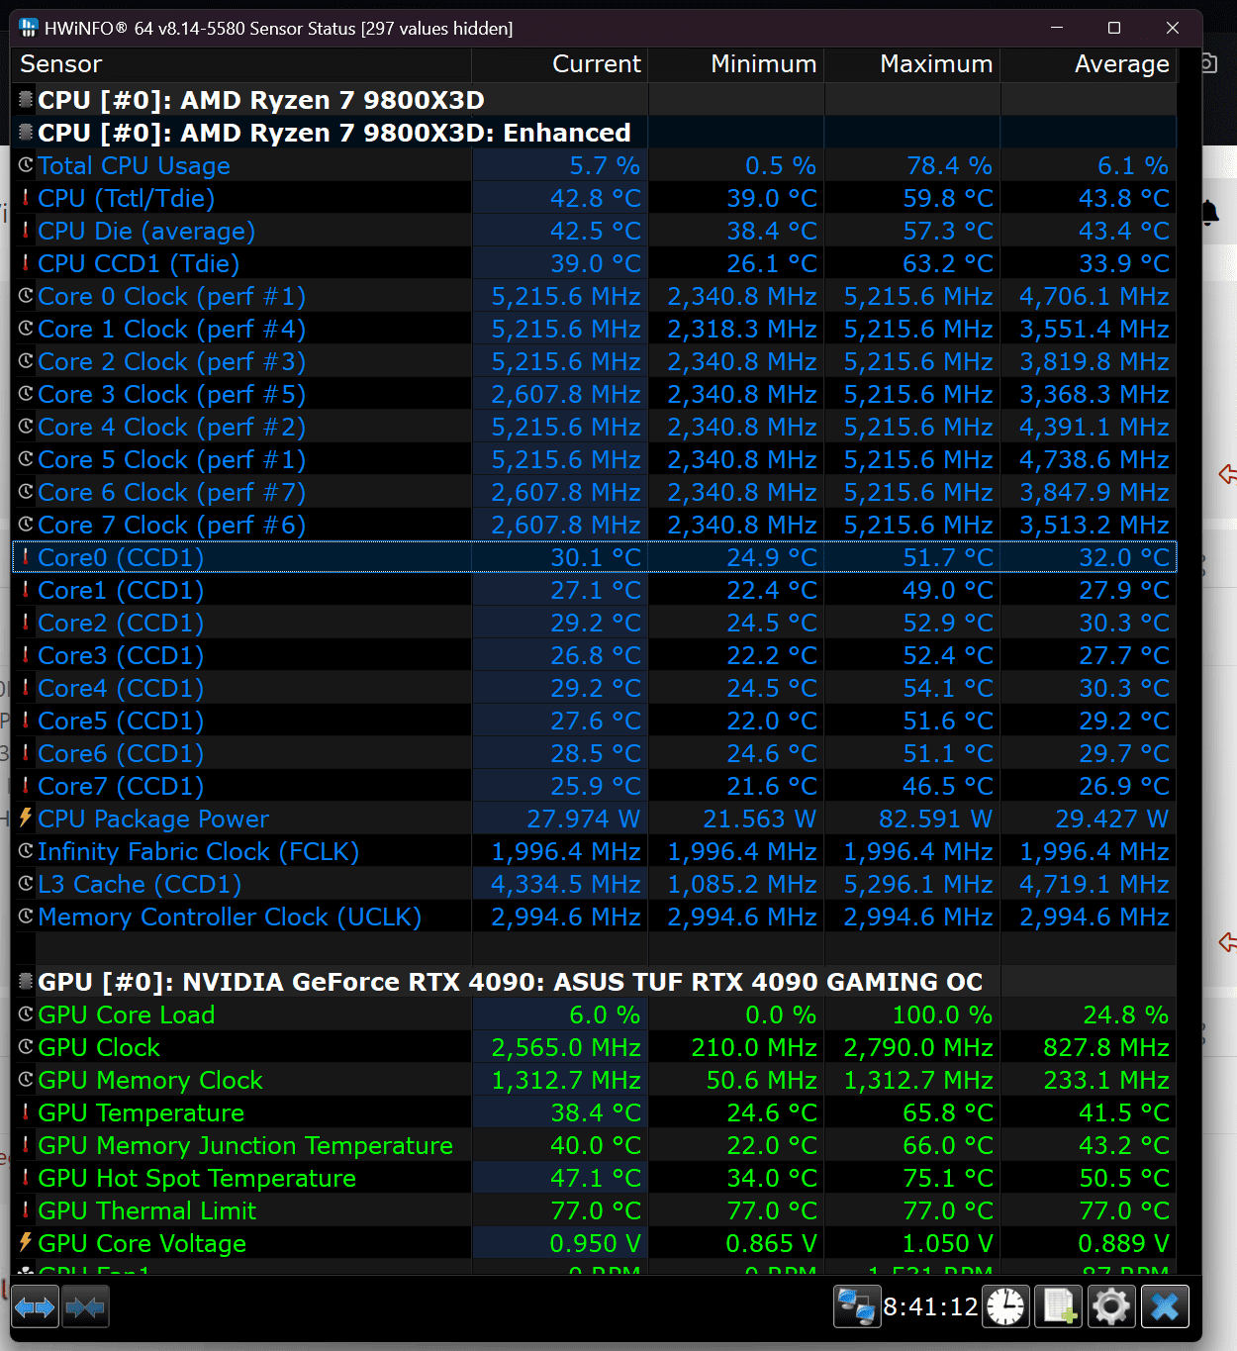Screen dimensions: 1237x1351
Task: Click the clock icon next to Total CPU Usage
Action: click(26, 164)
